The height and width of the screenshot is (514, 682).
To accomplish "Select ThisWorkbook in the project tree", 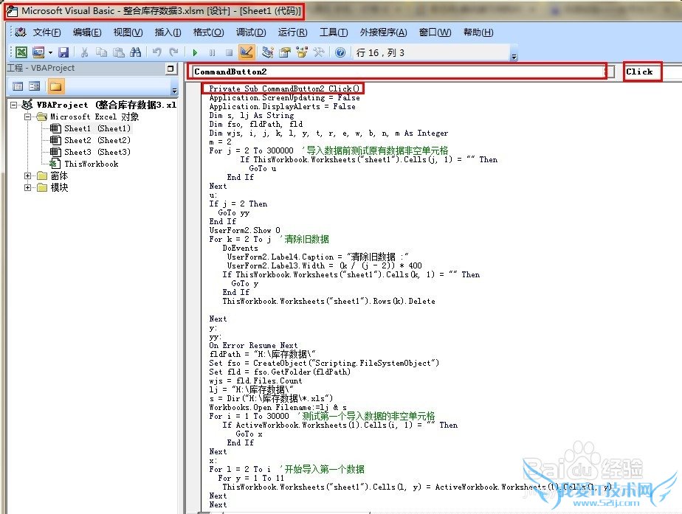I will (92, 164).
